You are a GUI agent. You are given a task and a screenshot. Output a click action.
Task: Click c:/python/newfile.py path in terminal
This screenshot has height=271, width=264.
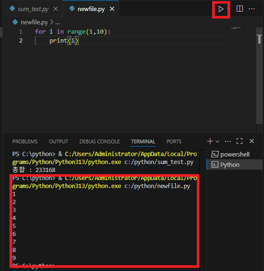coord(157,186)
